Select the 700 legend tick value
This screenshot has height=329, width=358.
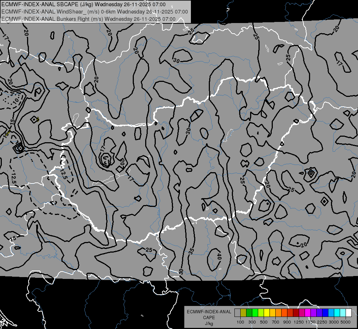275,322
